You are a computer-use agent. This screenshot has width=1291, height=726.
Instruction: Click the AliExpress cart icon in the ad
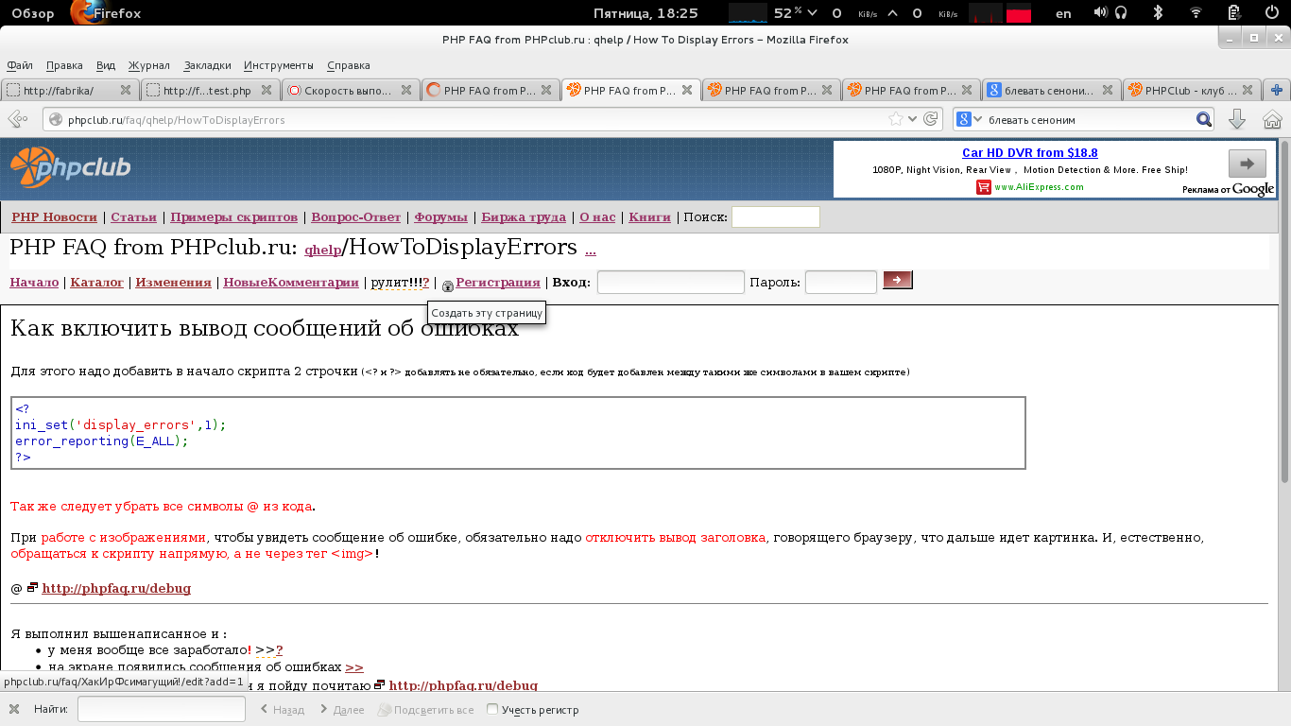pos(983,187)
